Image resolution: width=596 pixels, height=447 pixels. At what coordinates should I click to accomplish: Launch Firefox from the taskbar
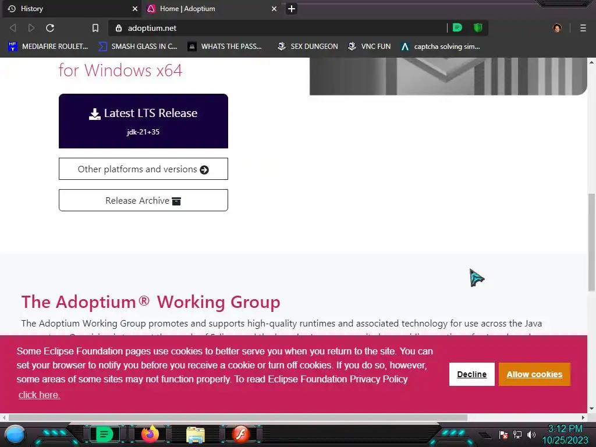(150, 434)
